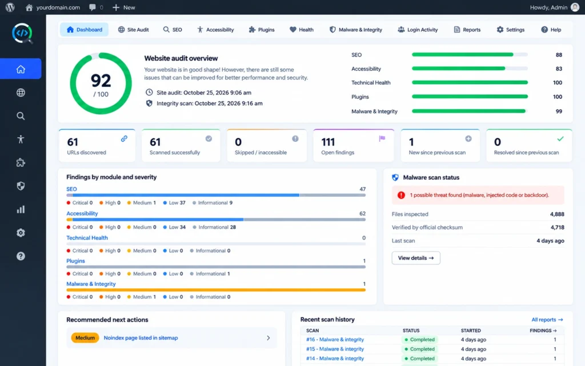The image size is (585, 366).
Task: Open the Admin avatar in top-right
Action: tap(575, 7)
